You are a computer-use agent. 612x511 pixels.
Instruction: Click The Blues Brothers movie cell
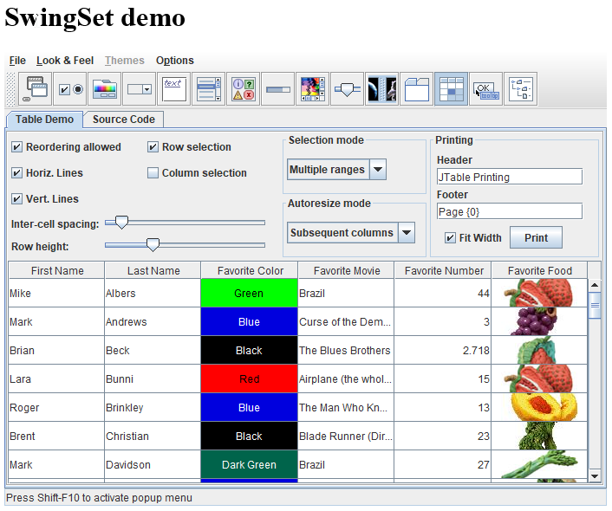[x=346, y=350]
